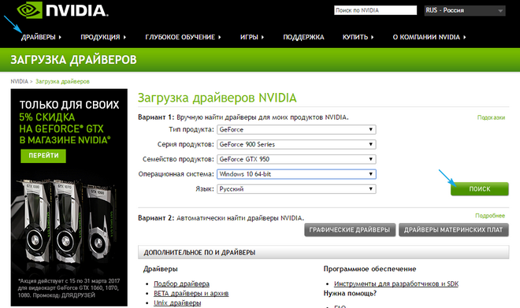This screenshot has height=308, width=520.
Task: Click the ПЕРЕЙТИ banner button
Action: pos(43,155)
